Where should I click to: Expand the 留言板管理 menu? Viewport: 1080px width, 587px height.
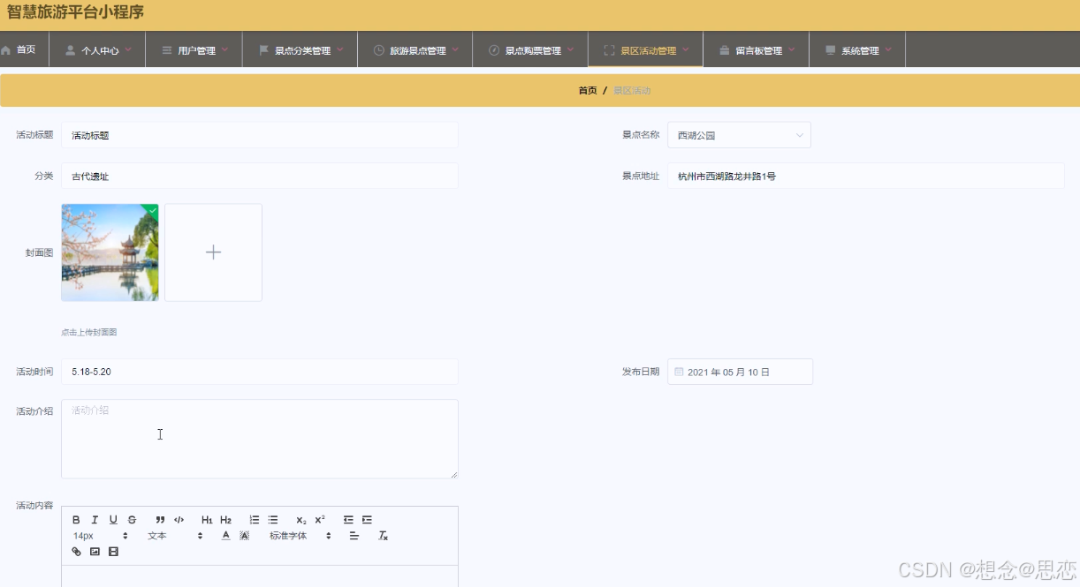click(x=757, y=50)
